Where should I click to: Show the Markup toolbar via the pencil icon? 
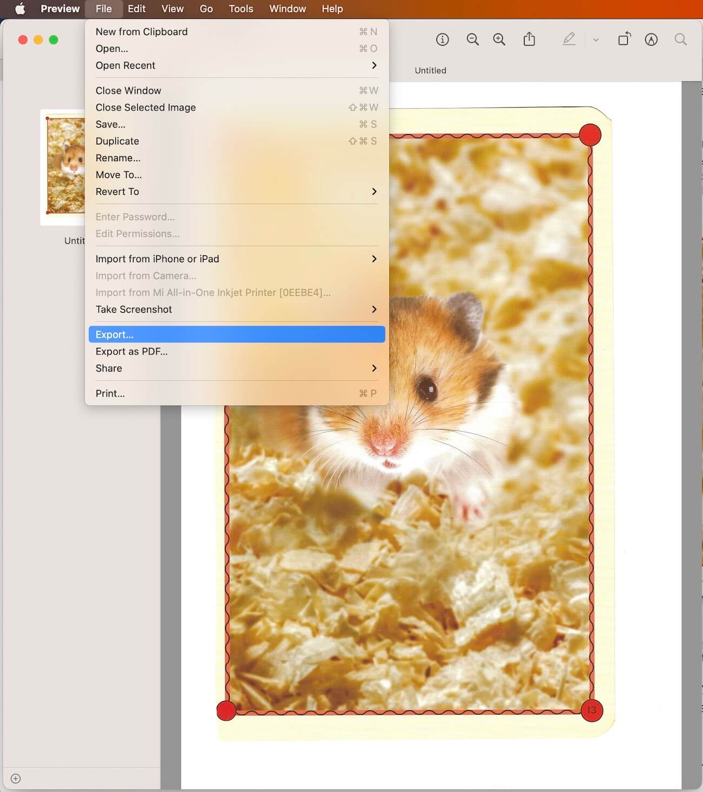tap(569, 39)
